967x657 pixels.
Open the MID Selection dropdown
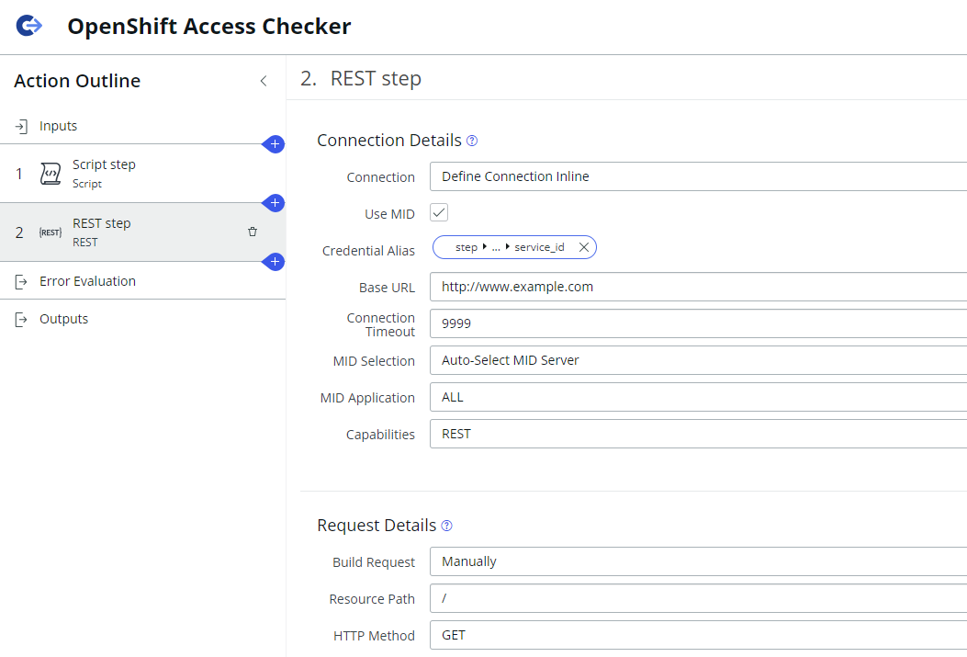pyautogui.click(x=698, y=360)
